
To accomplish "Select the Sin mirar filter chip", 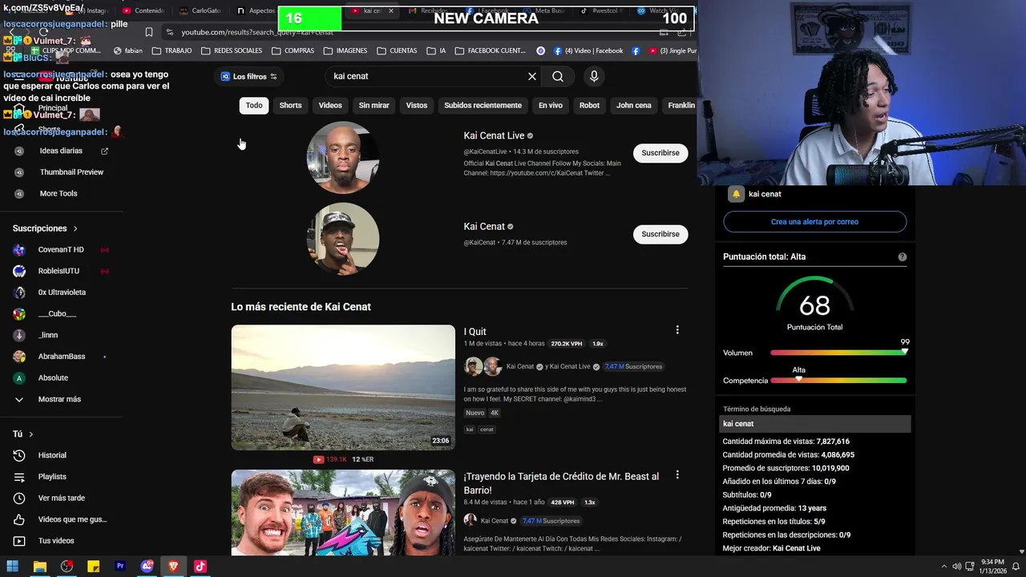I will (x=374, y=106).
